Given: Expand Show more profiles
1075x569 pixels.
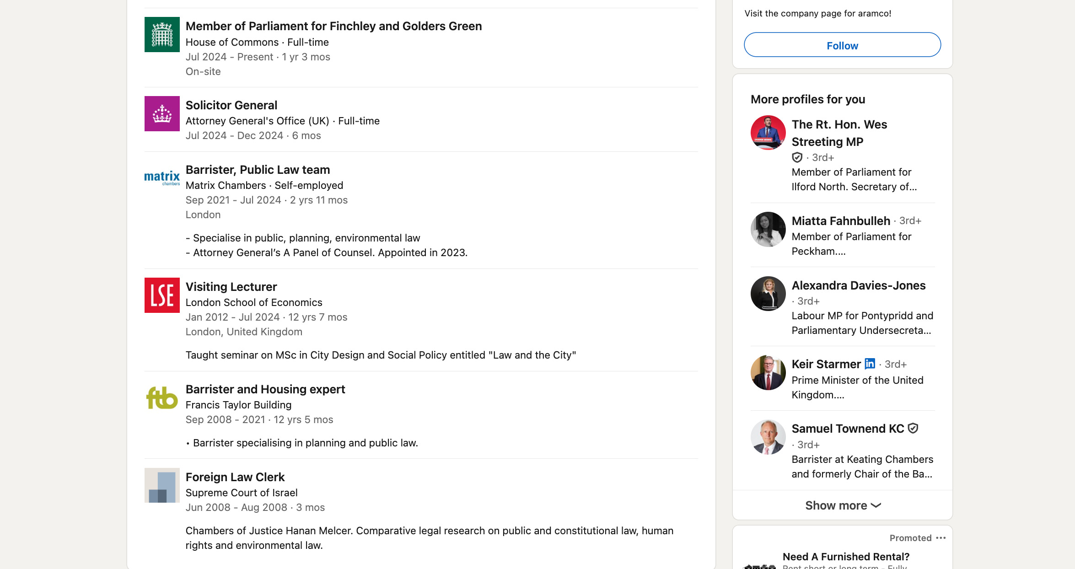Looking at the screenshot, I should [842, 505].
